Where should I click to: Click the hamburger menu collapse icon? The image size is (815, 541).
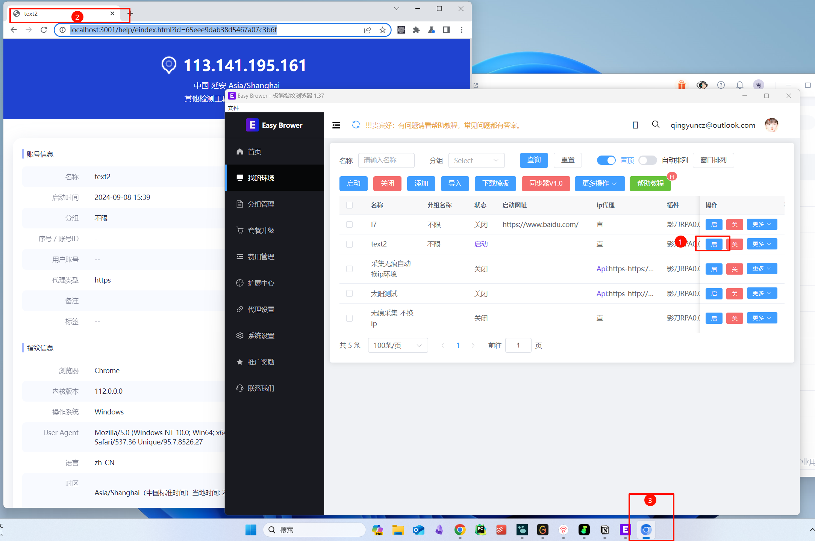point(336,125)
